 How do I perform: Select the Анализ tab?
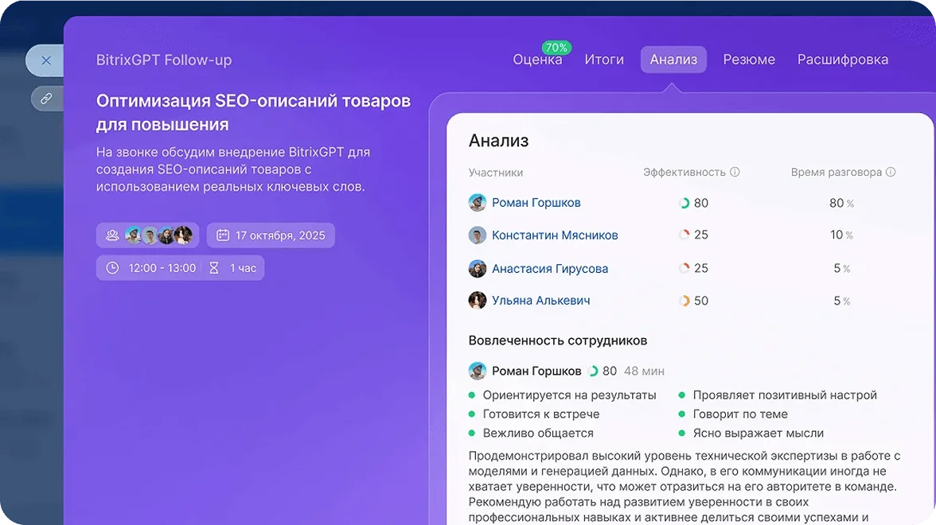click(x=673, y=60)
